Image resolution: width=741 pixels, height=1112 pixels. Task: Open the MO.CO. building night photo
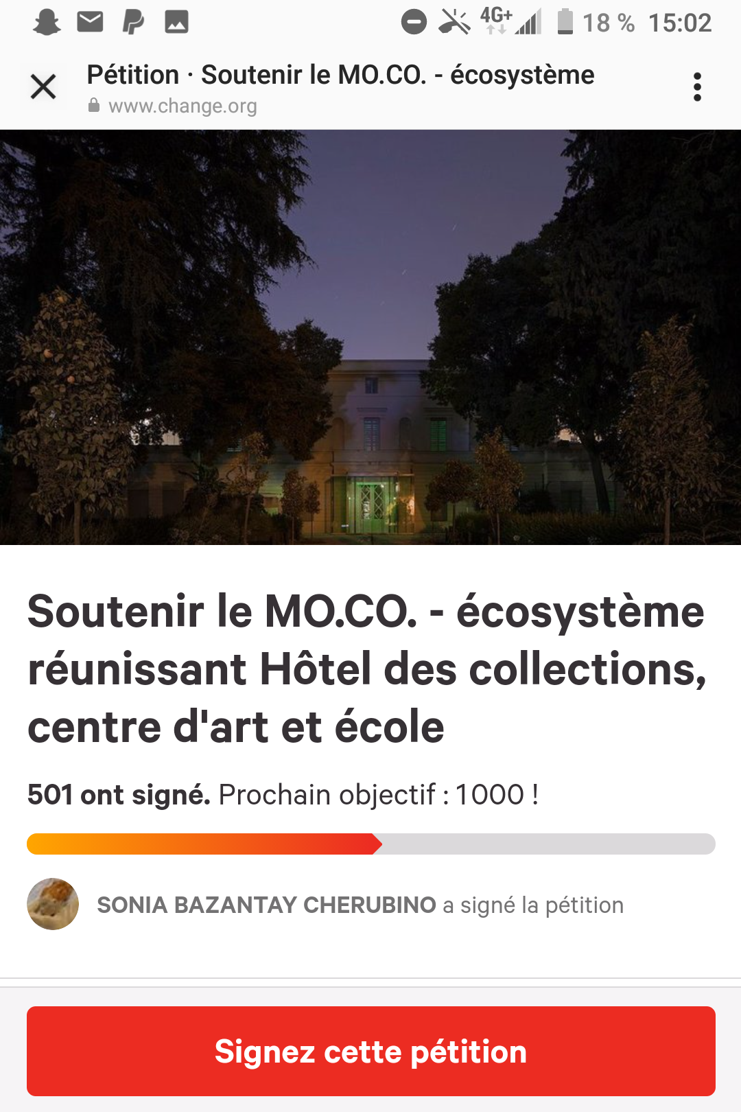point(370,337)
